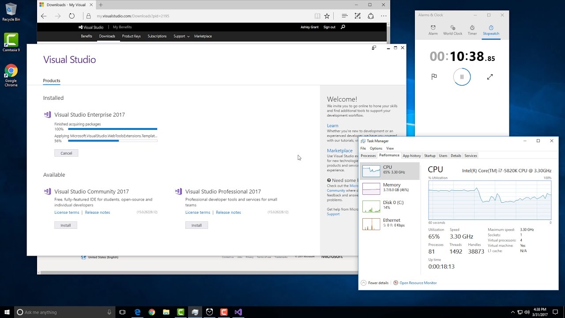565x318 pixels.
Task: Open Benefits in the site navigation
Action: (87, 36)
